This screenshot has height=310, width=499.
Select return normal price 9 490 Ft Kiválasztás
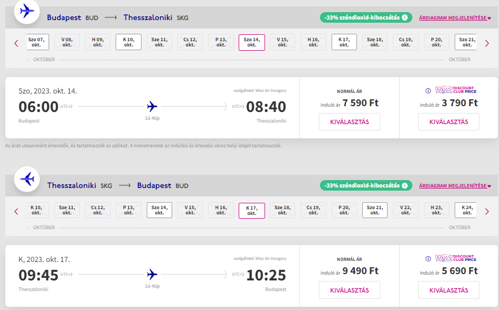(x=349, y=290)
